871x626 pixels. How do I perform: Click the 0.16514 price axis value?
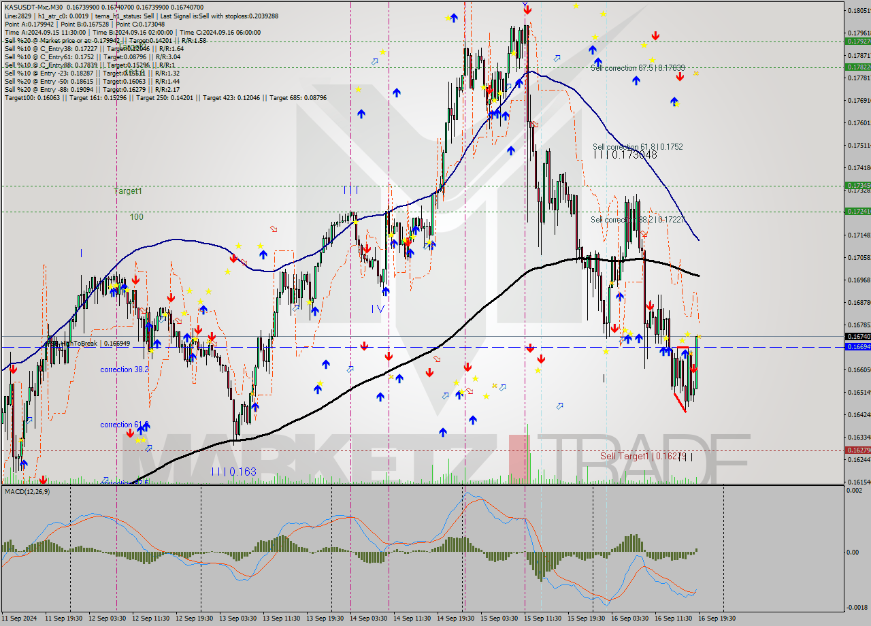[x=859, y=392]
